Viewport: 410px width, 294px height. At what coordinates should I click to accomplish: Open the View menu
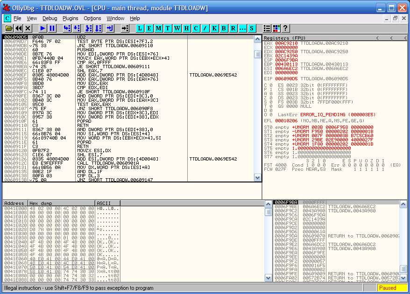pyautogui.click(x=32, y=18)
